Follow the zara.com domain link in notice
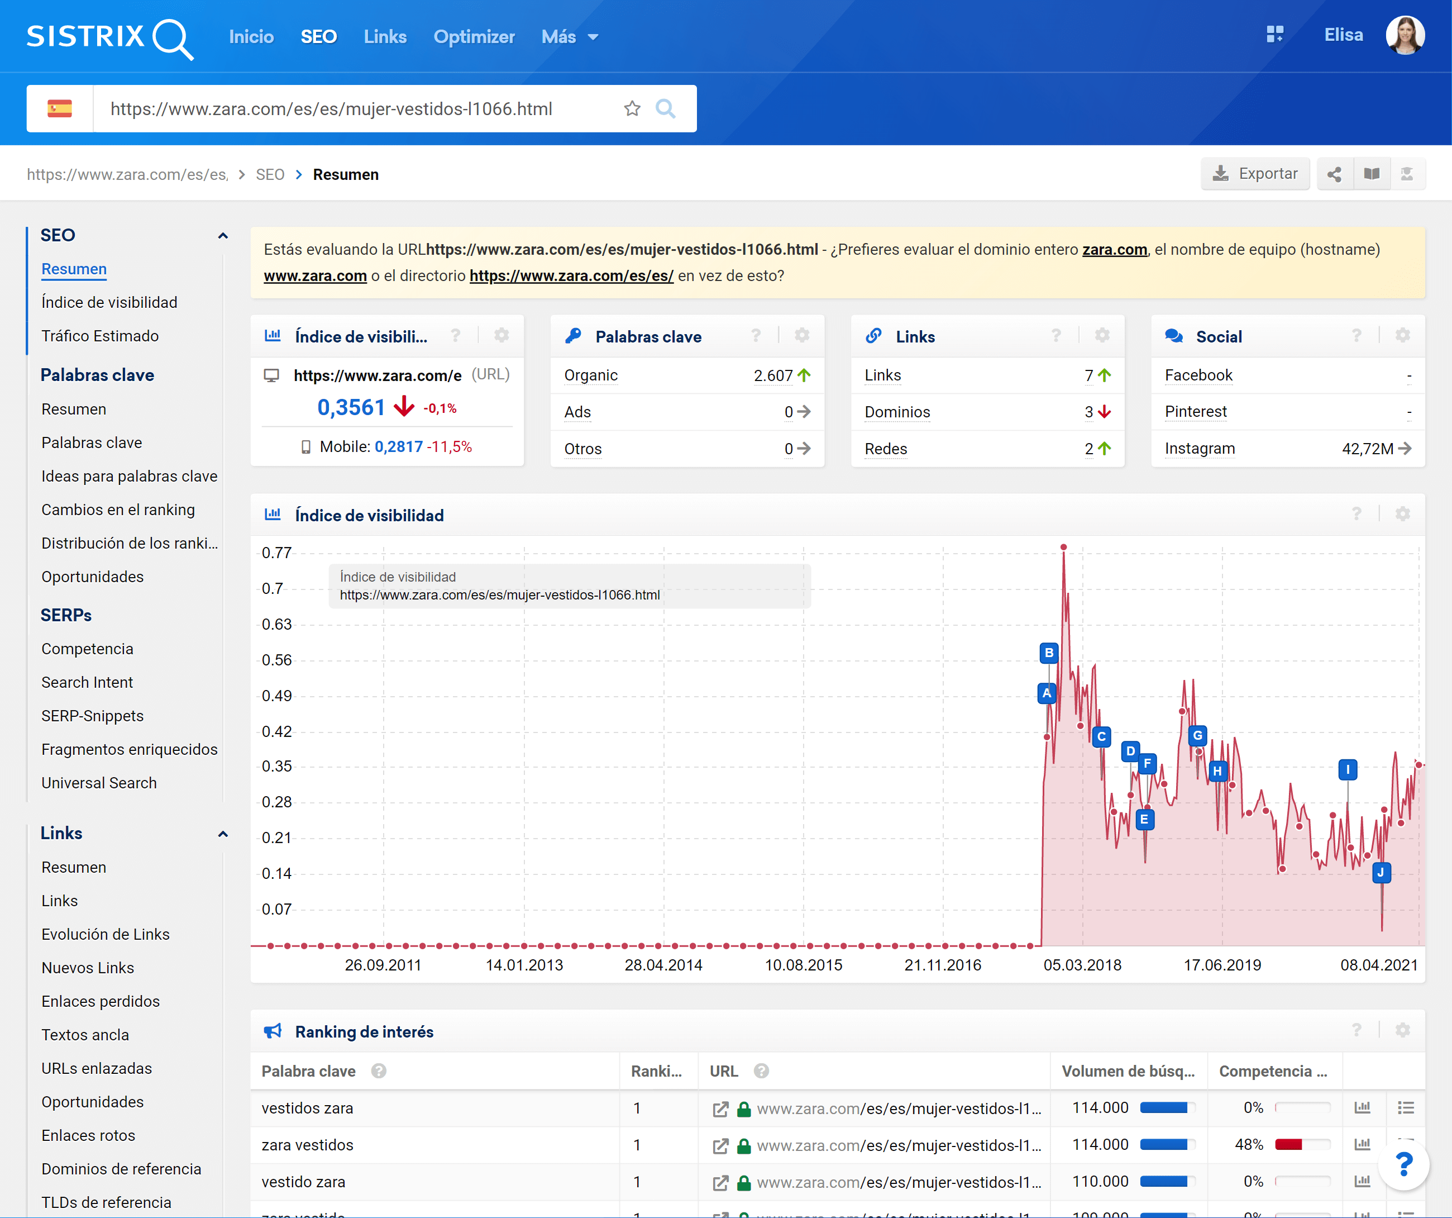The height and width of the screenshot is (1218, 1452). (x=1114, y=250)
